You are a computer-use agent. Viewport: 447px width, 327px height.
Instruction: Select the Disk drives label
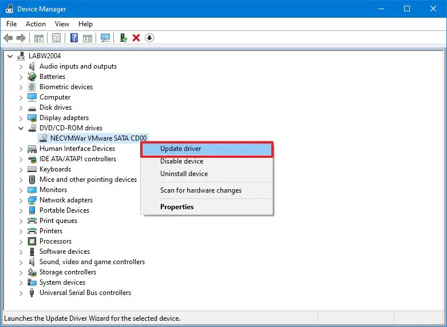(56, 107)
